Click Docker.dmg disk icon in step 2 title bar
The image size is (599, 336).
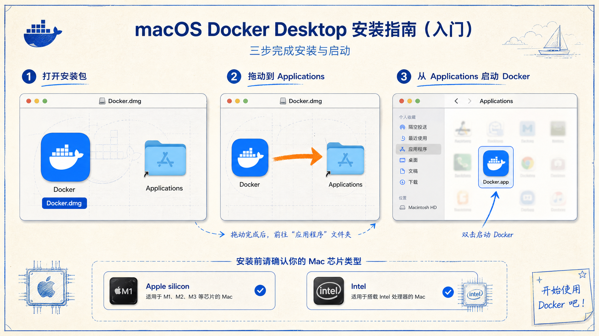(283, 101)
